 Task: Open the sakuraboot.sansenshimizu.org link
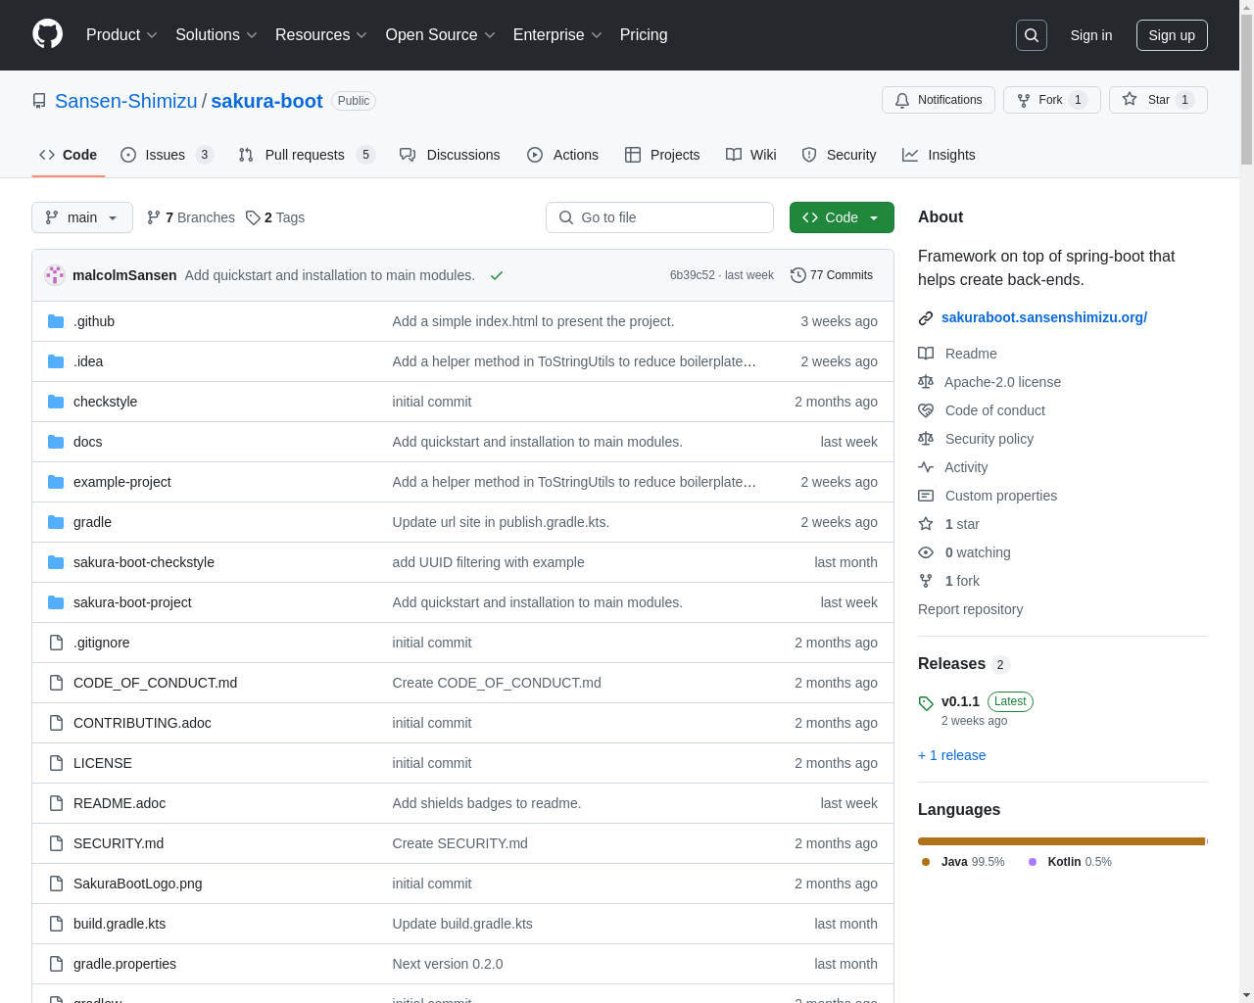(x=1044, y=317)
